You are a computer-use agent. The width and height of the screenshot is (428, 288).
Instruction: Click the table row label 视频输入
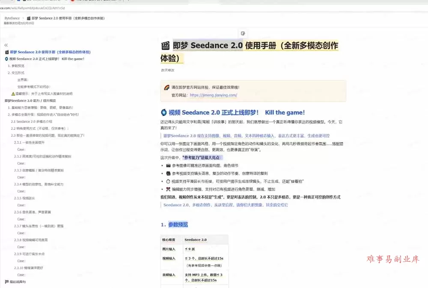(169, 258)
